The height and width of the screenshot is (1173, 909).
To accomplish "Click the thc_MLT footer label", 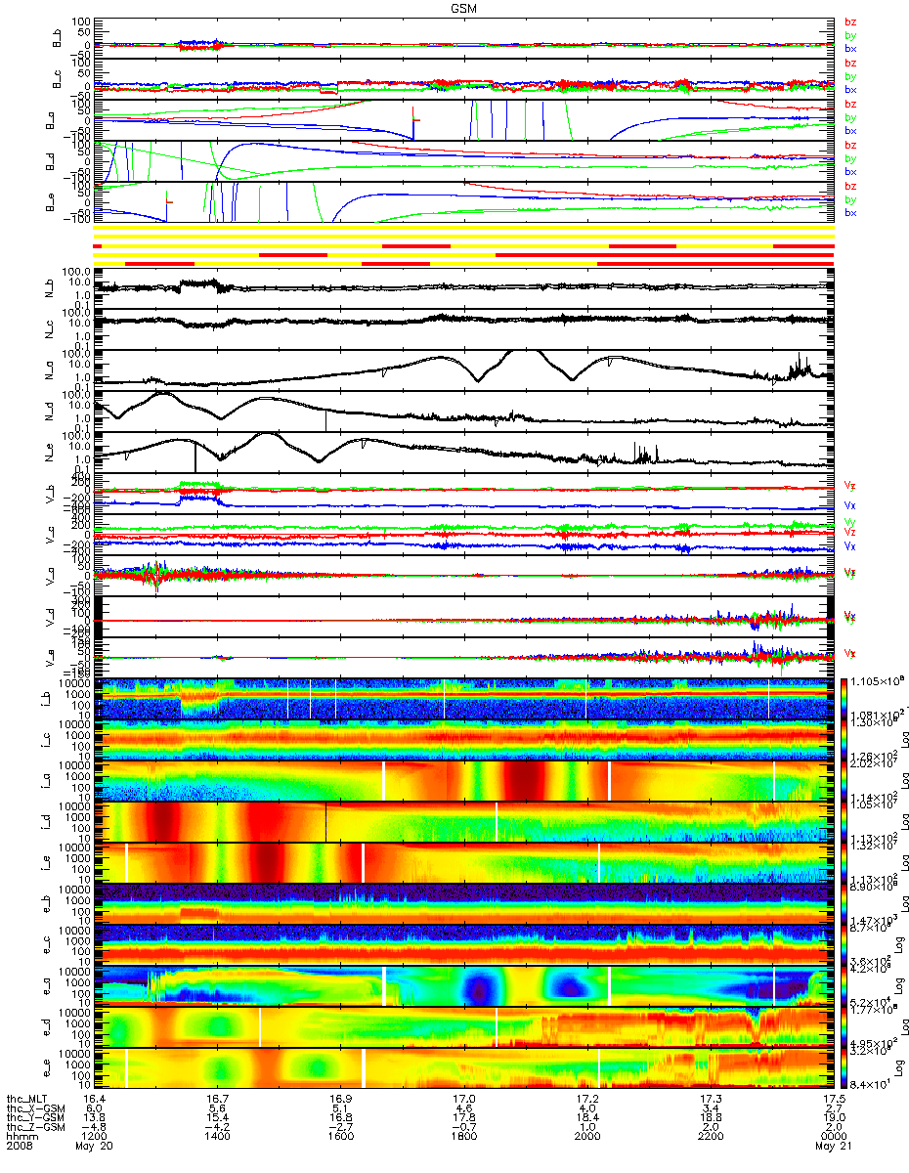I will coord(28,1100).
